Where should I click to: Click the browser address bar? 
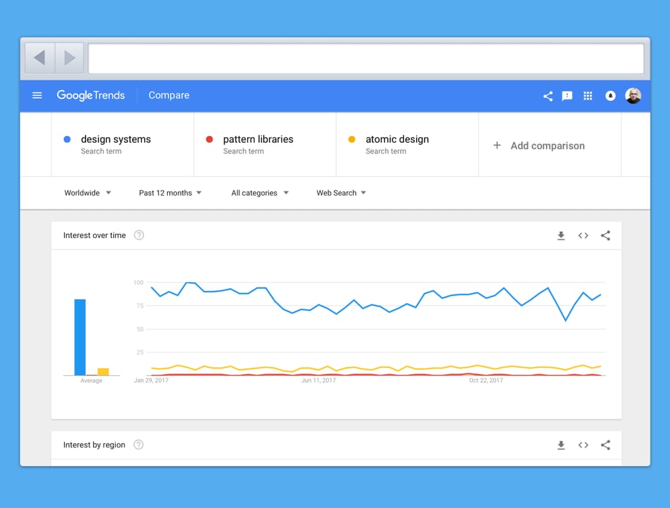pos(365,58)
